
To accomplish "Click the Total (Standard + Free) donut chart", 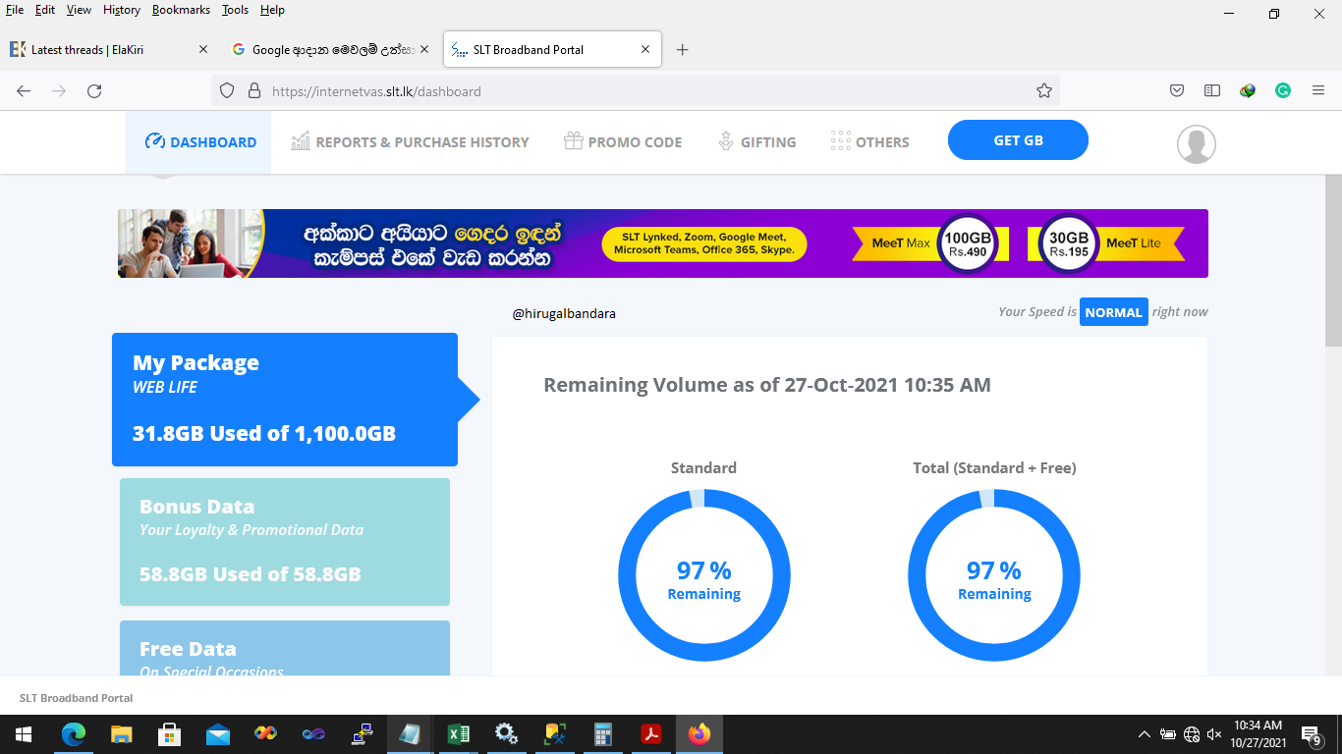I will tap(994, 575).
